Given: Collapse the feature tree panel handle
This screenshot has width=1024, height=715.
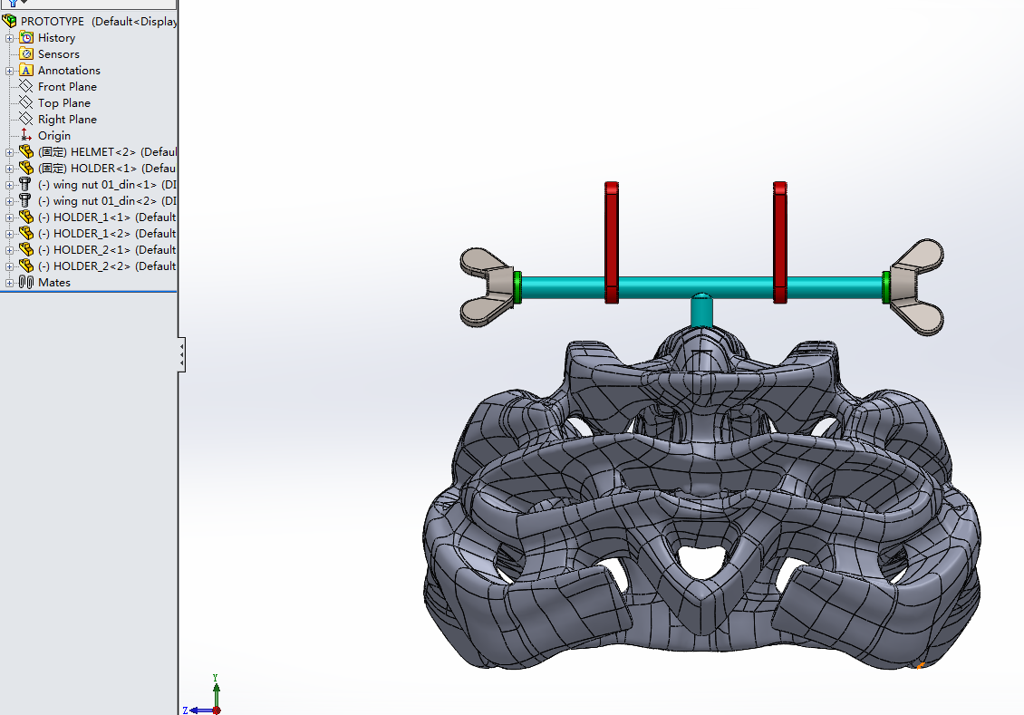Looking at the screenshot, I should tap(181, 354).
